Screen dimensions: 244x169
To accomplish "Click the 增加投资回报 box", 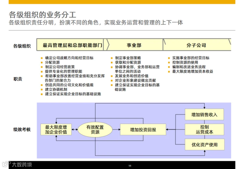I will click(x=143, y=130).
